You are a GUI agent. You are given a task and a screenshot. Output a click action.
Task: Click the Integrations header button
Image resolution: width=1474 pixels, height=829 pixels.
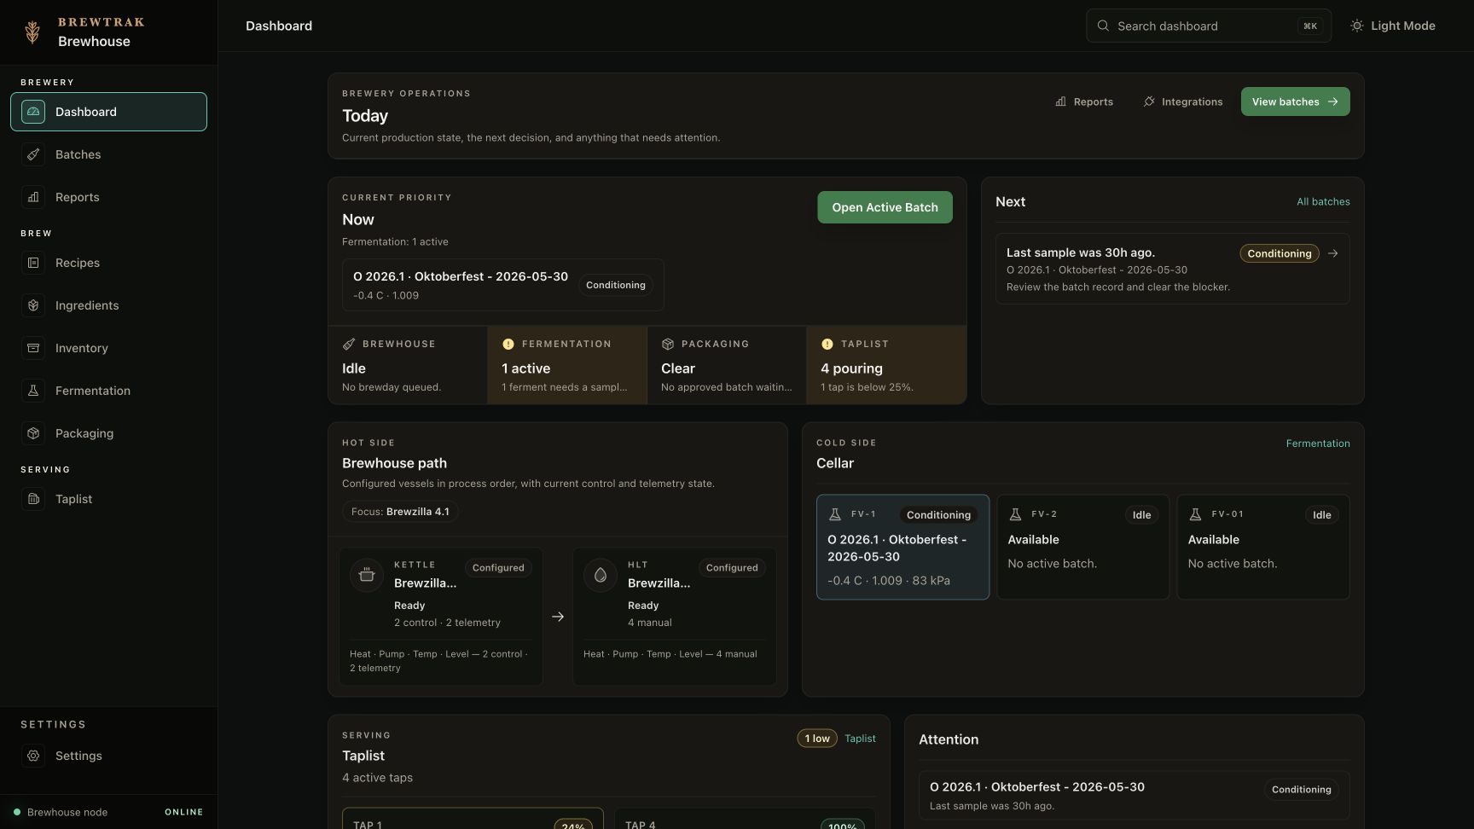tap(1182, 101)
